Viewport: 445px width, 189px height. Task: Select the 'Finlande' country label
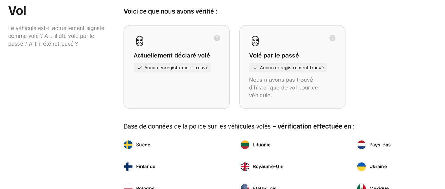[146, 167]
